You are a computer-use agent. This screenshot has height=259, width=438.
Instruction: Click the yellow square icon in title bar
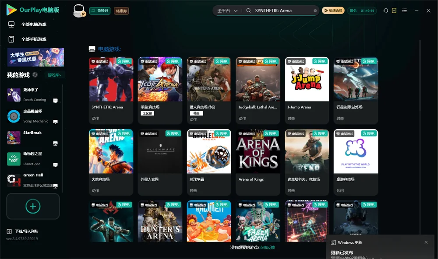pyautogui.click(x=394, y=10)
